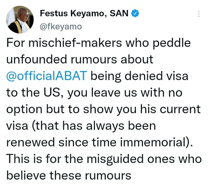Click the blue verified badge
The width and height of the screenshot is (209, 190).
(135, 13)
